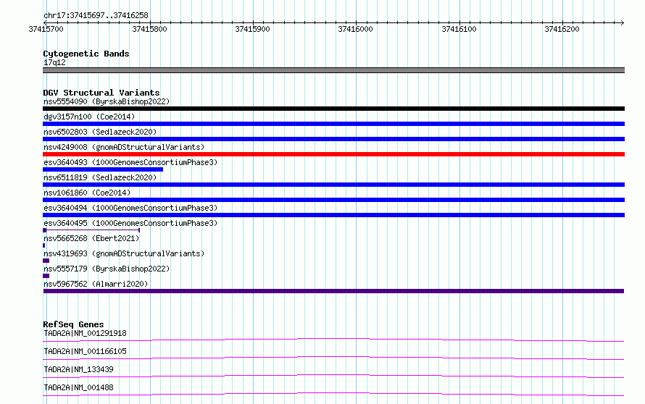Open nsv6511819 (Sedlazeck2020) label

[100, 177]
